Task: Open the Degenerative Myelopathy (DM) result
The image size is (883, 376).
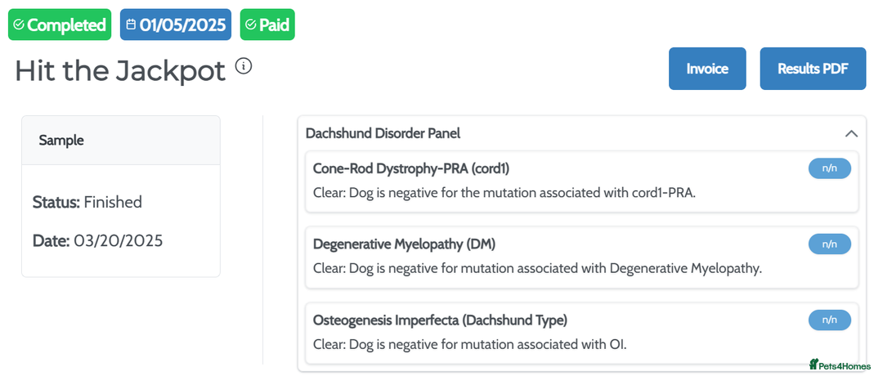Action: (404, 244)
